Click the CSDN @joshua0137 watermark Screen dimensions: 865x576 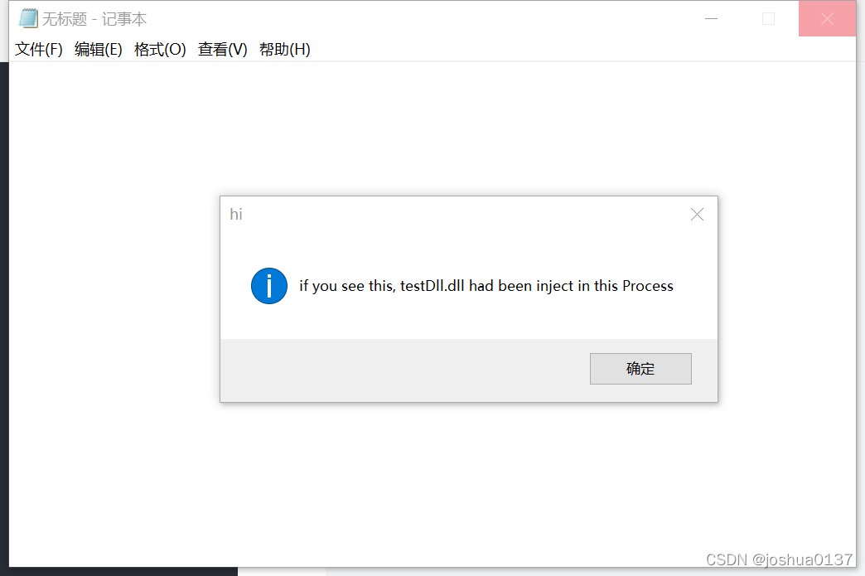(x=779, y=559)
